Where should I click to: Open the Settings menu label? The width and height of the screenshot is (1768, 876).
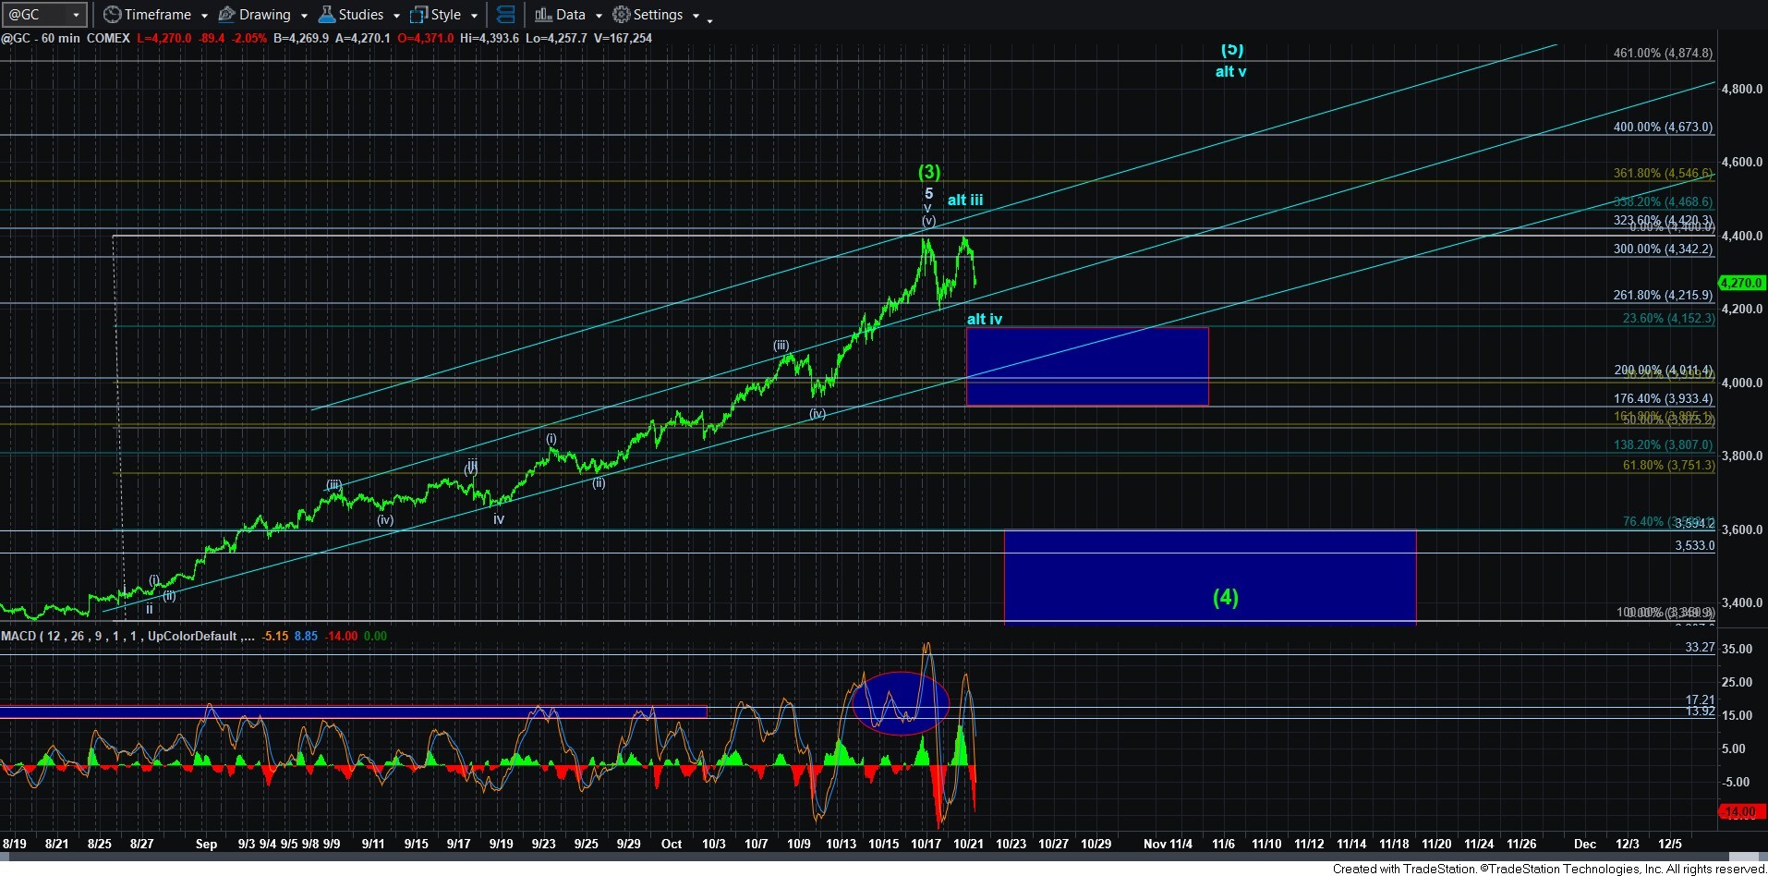(x=658, y=15)
